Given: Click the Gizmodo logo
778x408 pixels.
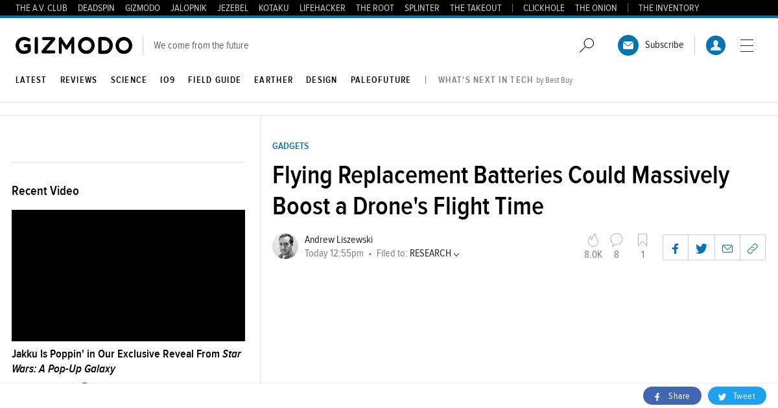Looking at the screenshot, I should (x=74, y=45).
